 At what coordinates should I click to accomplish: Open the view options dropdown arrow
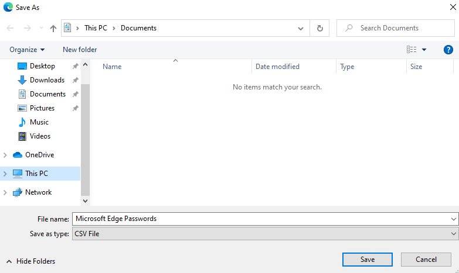point(424,50)
